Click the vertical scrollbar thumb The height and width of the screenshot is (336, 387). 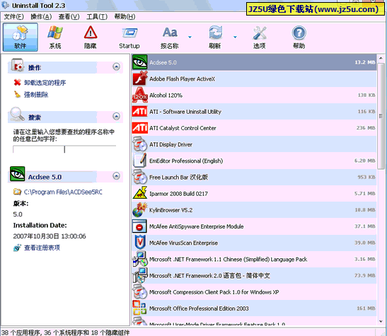[381, 116]
